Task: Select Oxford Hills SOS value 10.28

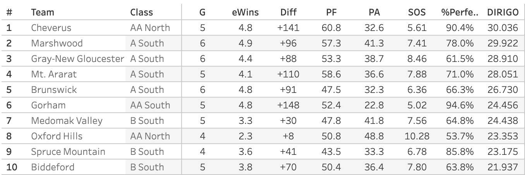Action: pos(417,136)
